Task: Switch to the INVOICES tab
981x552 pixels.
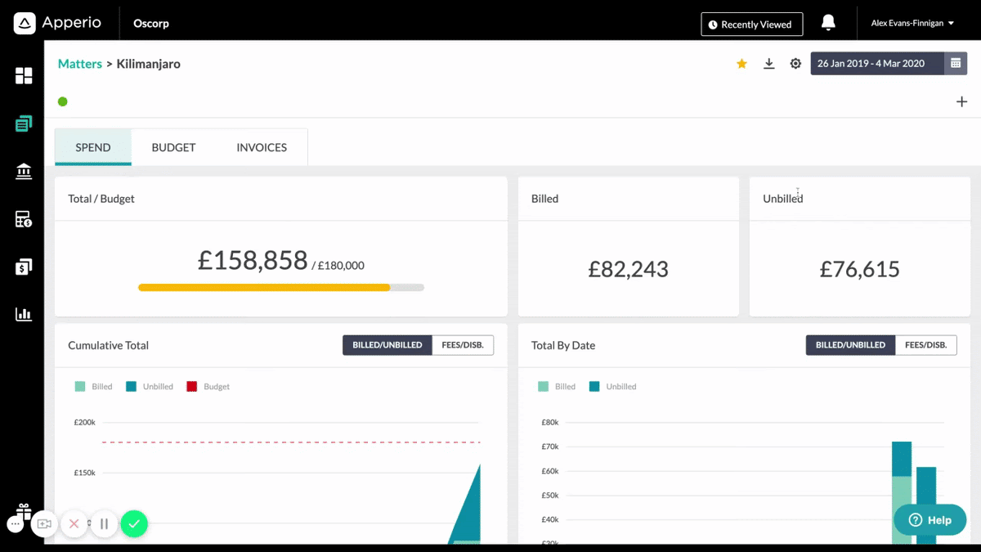Action: [262, 147]
